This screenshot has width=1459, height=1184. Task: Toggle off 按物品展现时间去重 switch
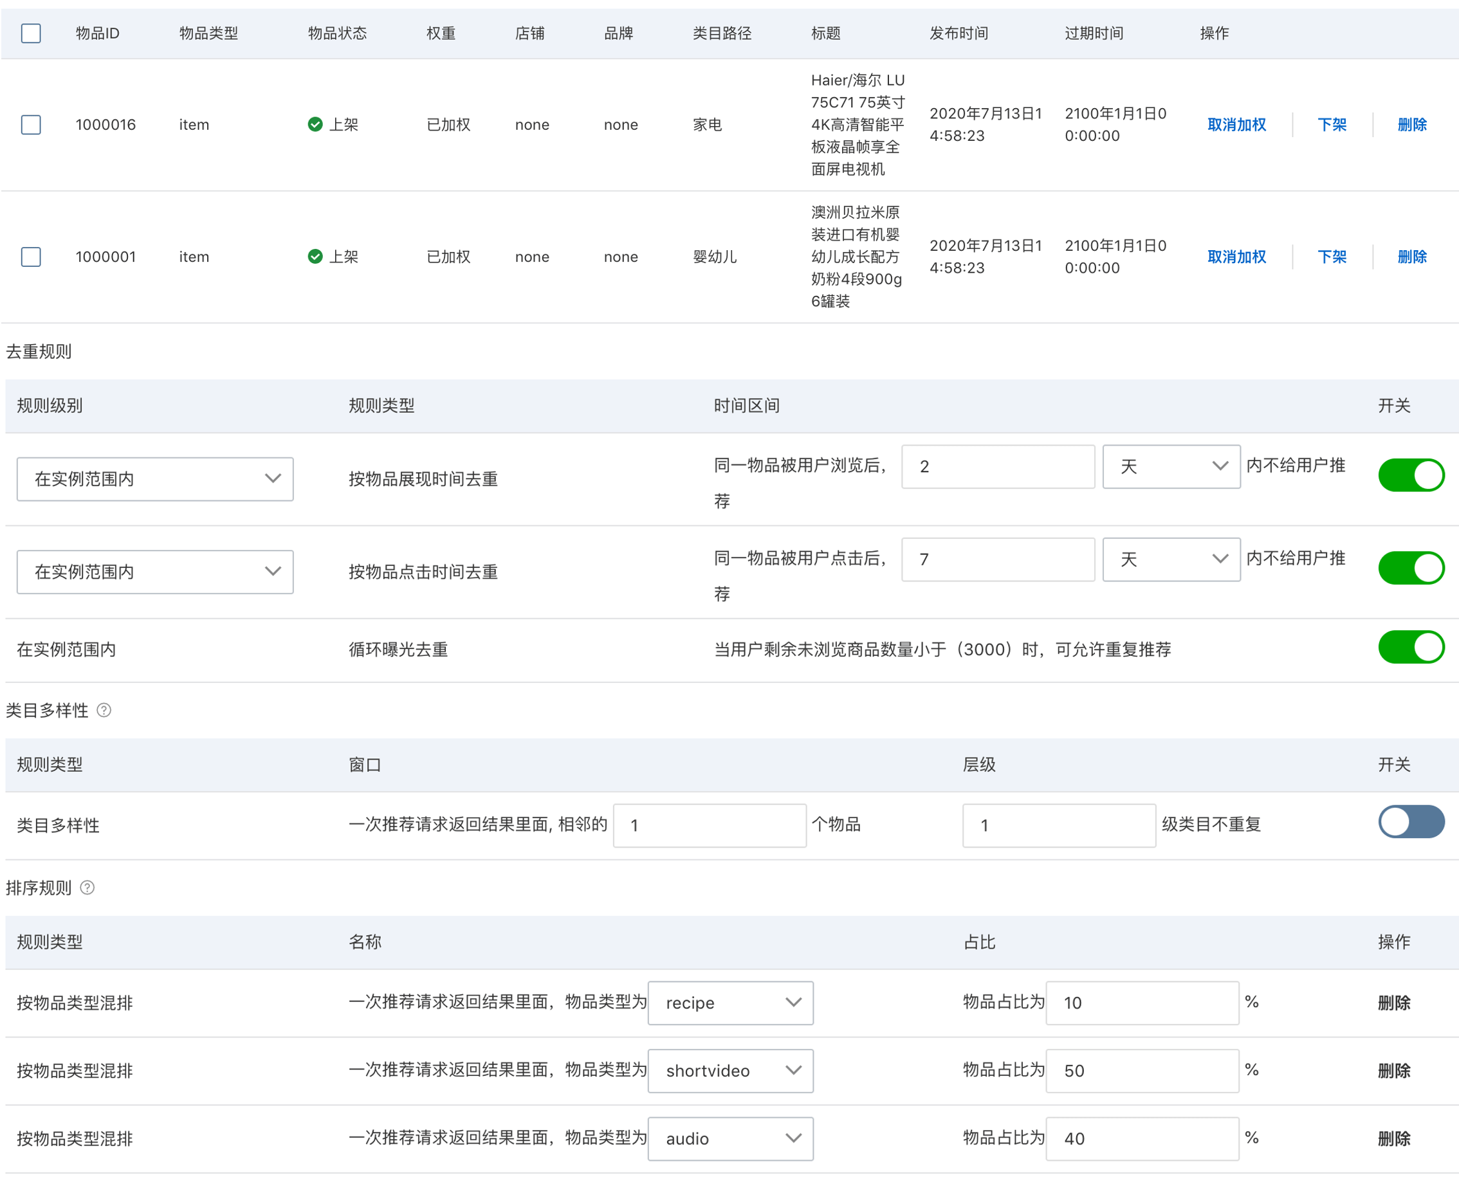(1411, 475)
